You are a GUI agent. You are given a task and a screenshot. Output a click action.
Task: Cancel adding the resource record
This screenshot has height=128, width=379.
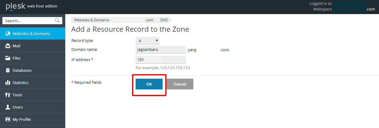[x=180, y=84]
